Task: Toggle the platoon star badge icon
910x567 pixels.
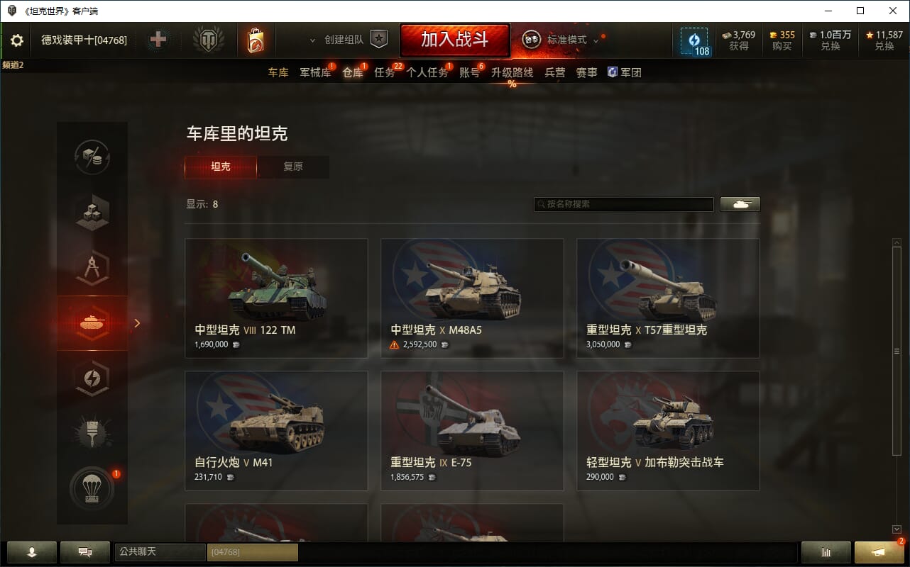Action: click(x=380, y=40)
